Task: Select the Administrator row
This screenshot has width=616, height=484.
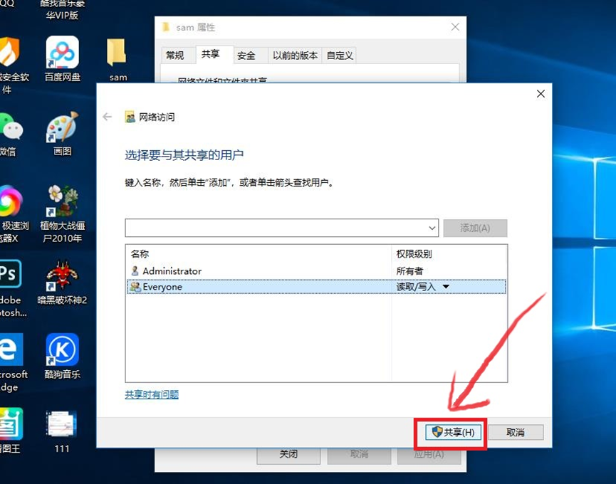Action: 316,271
